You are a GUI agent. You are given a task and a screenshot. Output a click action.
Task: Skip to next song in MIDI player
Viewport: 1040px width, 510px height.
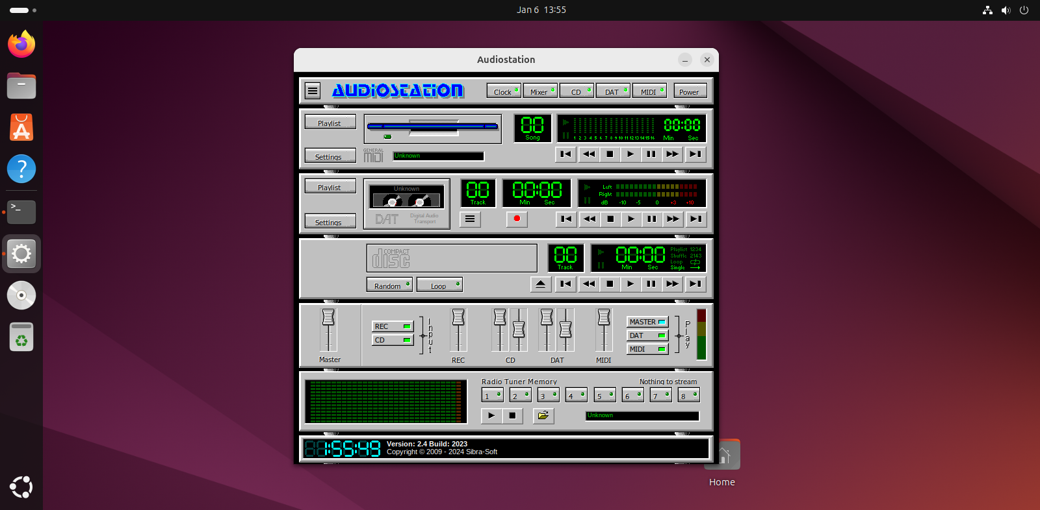pyautogui.click(x=695, y=154)
